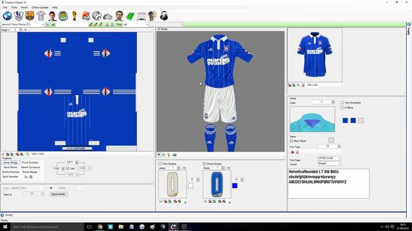This screenshot has width=412, height=231.
Task: Click save icon below jersey number image
Action: (x=161, y=201)
